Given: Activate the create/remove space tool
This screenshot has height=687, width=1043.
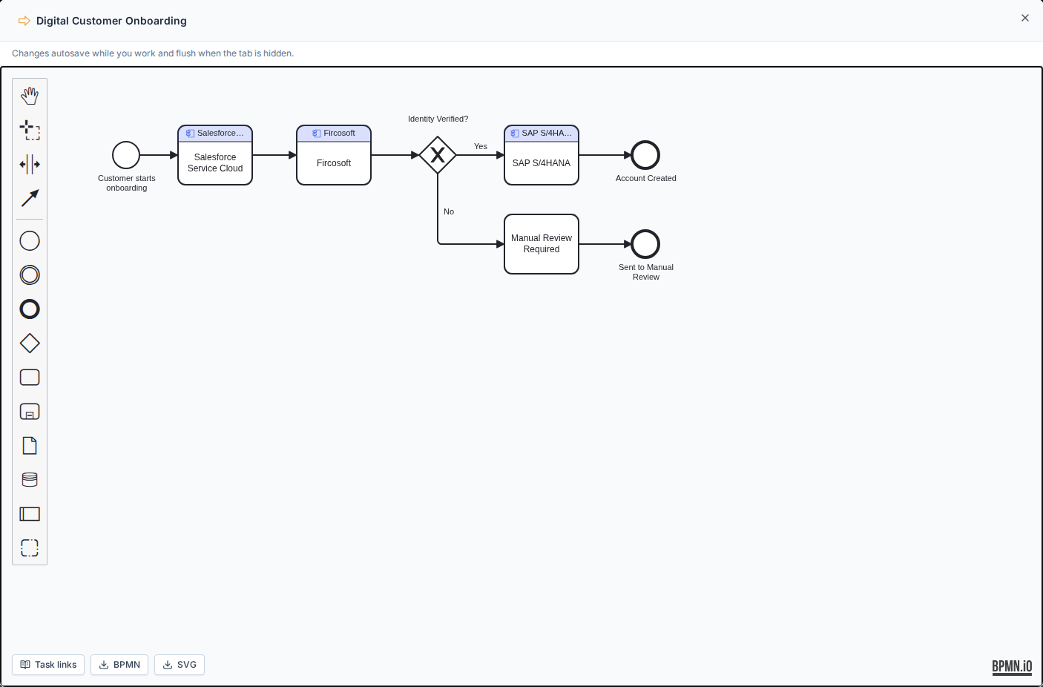Looking at the screenshot, I should click(x=30, y=164).
